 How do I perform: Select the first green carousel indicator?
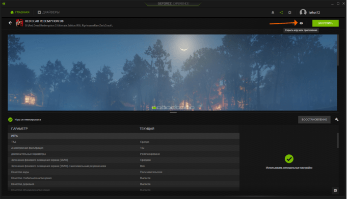tap(154, 108)
